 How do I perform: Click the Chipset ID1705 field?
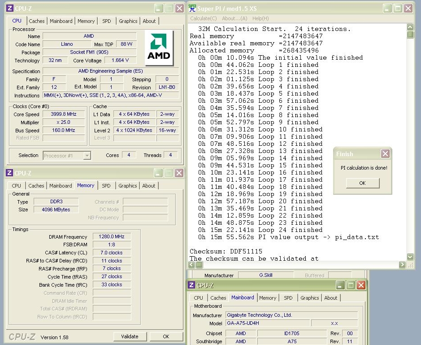[292, 333]
